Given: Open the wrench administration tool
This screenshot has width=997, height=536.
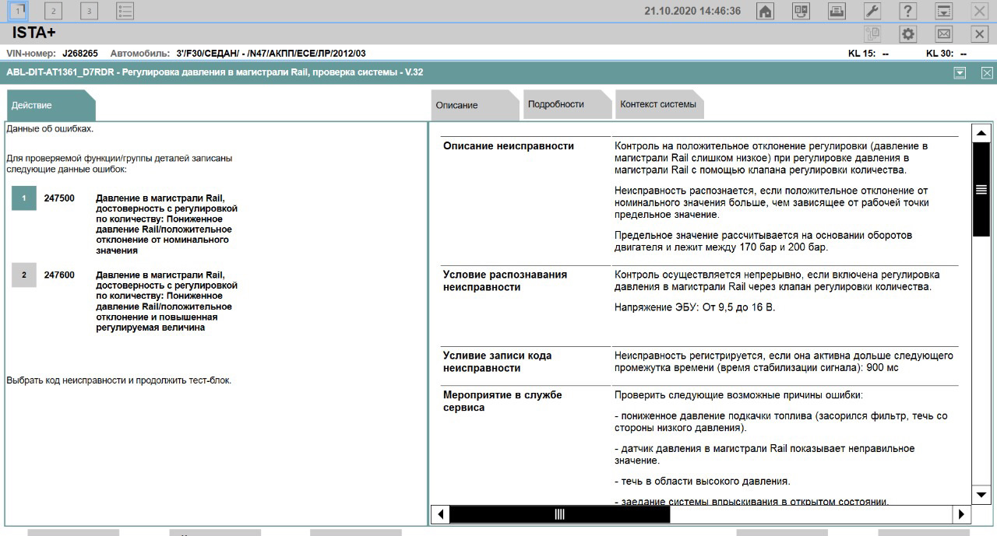Looking at the screenshot, I should (x=872, y=11).
